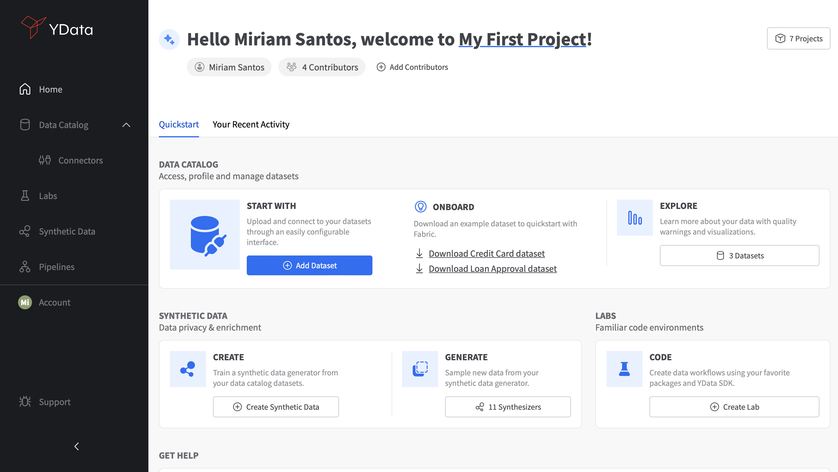The width and height of the screenshot is (838, 472).
Task: Collapse the Data Catalog submenu chevron
Action: [x=126, y=125]
